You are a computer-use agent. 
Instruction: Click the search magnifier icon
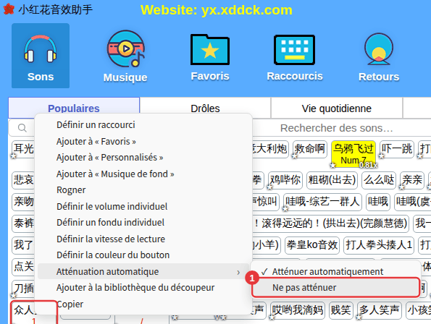22,128
